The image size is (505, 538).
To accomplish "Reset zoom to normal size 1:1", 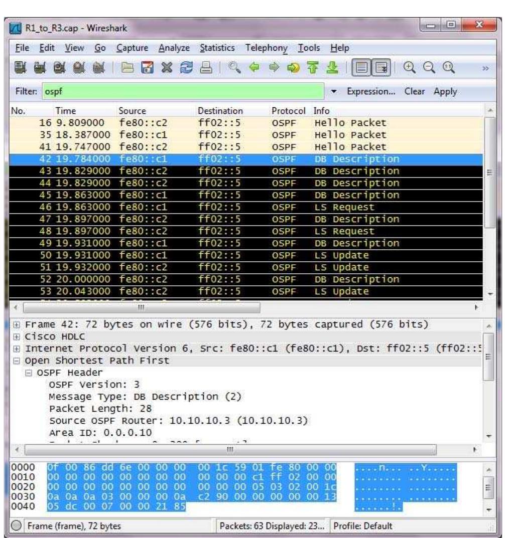I will click(449, 68).
